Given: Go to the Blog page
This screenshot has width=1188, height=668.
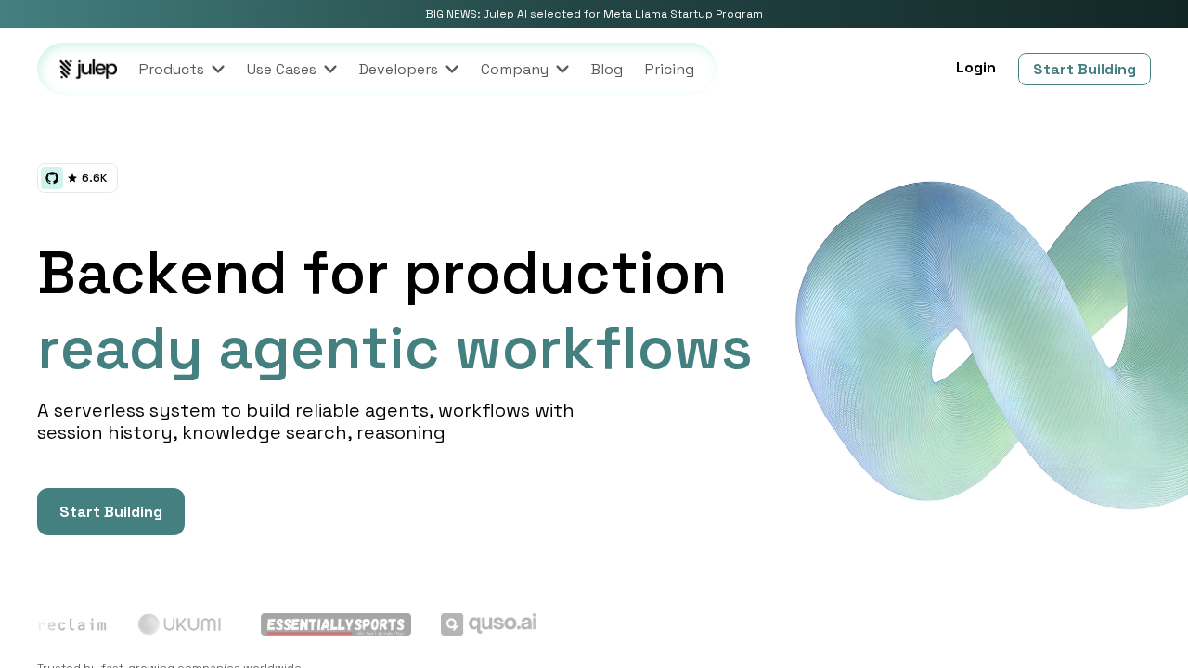Looking at the screenshot, I should [606, 69].
